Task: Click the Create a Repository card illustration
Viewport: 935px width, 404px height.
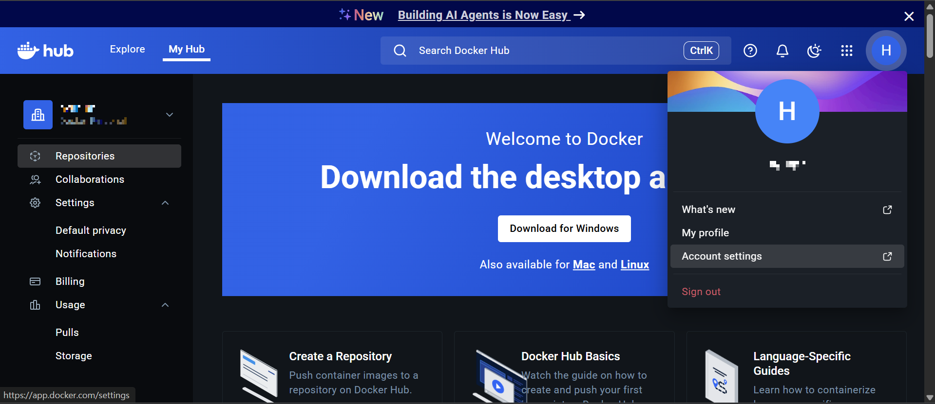Action: (x=258, y=375)
